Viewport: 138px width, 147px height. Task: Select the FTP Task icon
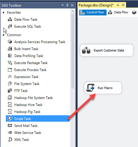(10, 91)
